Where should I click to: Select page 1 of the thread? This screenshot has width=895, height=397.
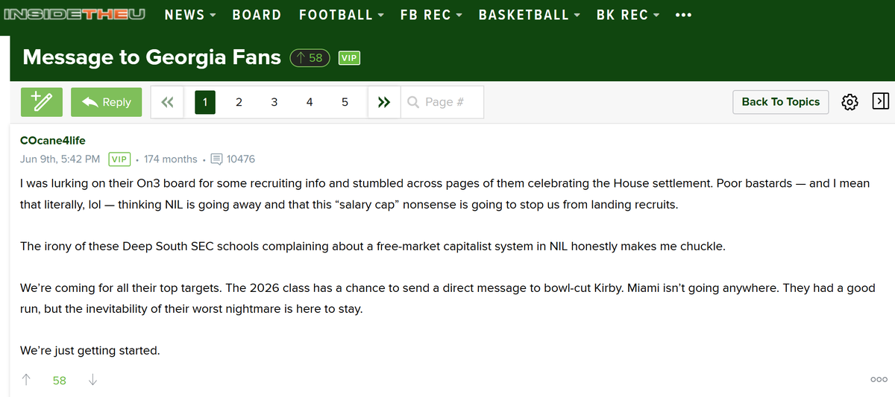[x=205, y=102]
